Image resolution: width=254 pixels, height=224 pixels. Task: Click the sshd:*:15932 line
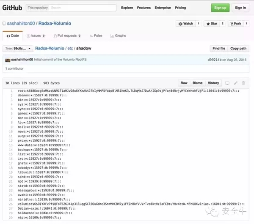(40, 177)
